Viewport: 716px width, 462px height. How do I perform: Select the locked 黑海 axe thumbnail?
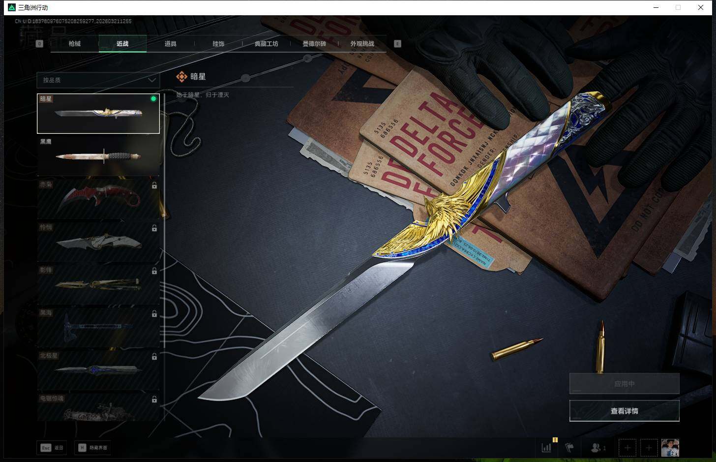point(98,327)
